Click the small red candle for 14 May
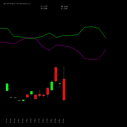This screenshot has width=127, height=127. 40,95
